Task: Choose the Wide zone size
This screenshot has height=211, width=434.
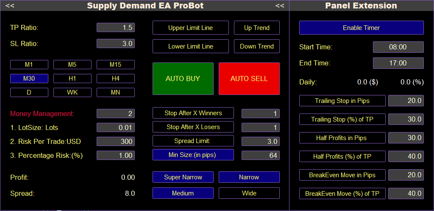Action: 249,193
